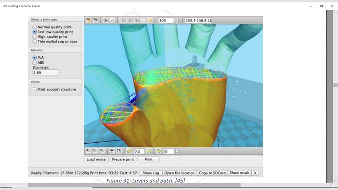Select Normal quality print option
338x190 pixels.
click(52, 27)
